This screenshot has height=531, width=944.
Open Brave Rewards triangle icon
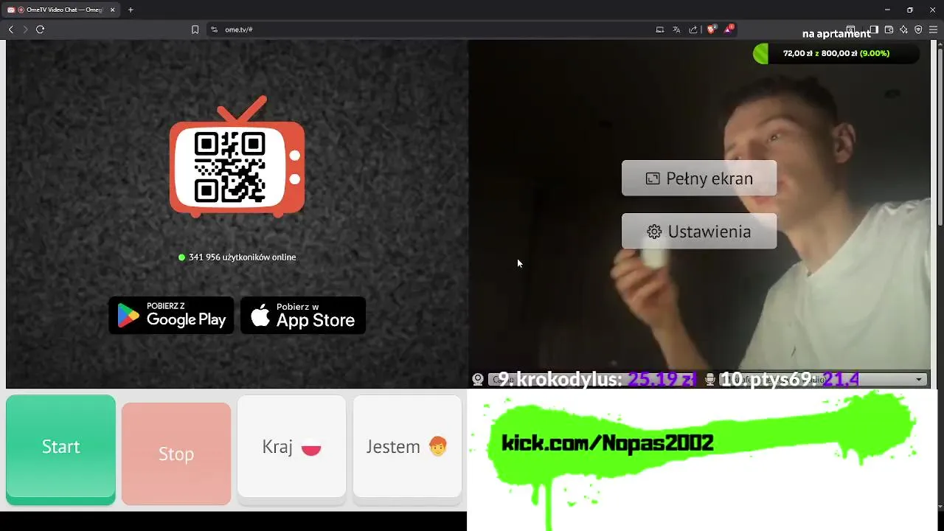[729, 29]
